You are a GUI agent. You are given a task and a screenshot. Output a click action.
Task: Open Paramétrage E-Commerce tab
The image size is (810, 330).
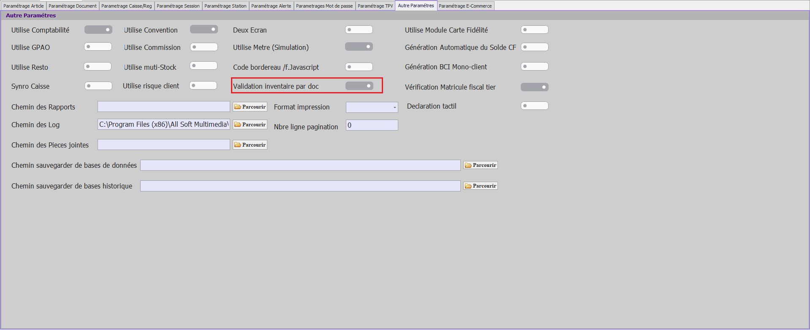(x=465, y=6)
